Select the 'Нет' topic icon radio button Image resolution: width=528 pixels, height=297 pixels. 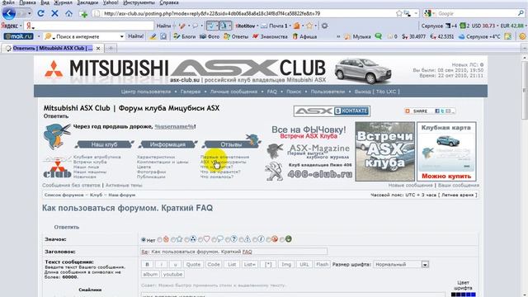[x=144, y=240]
